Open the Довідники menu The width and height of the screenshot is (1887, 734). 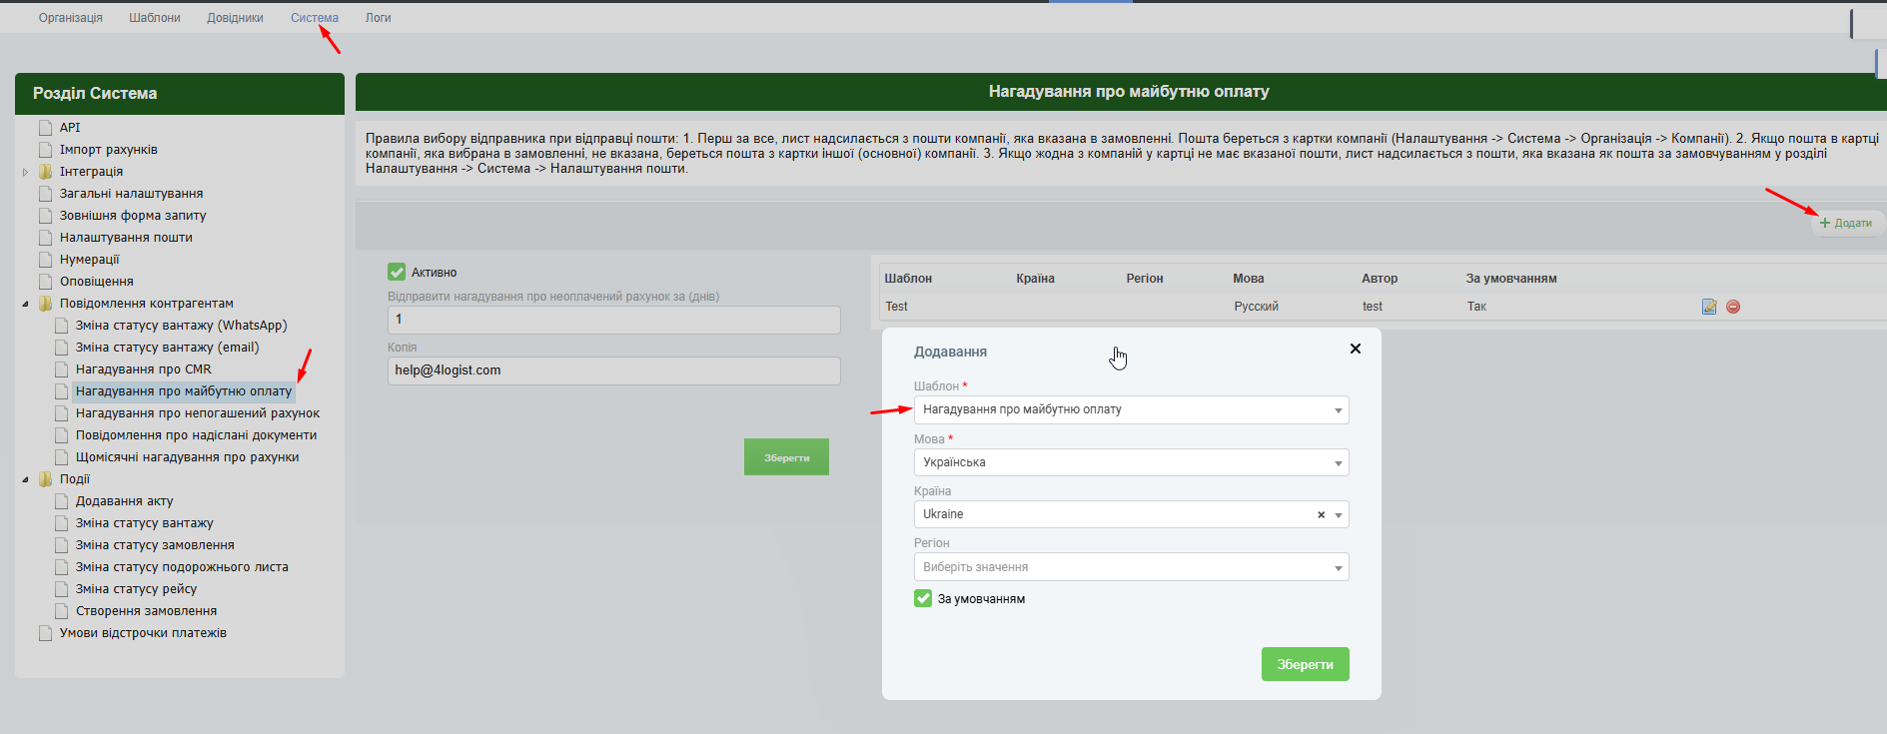pyautogui.click(x=235, y=18)
